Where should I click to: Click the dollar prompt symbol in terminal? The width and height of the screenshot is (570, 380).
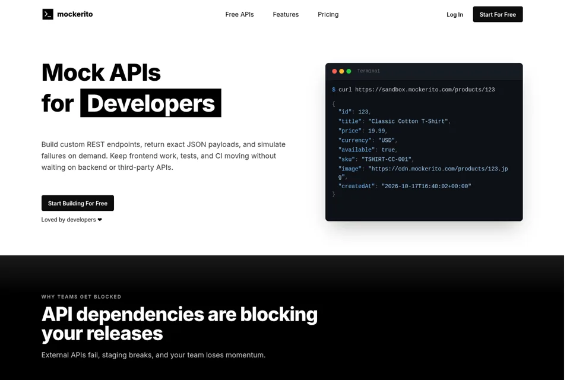334,90
